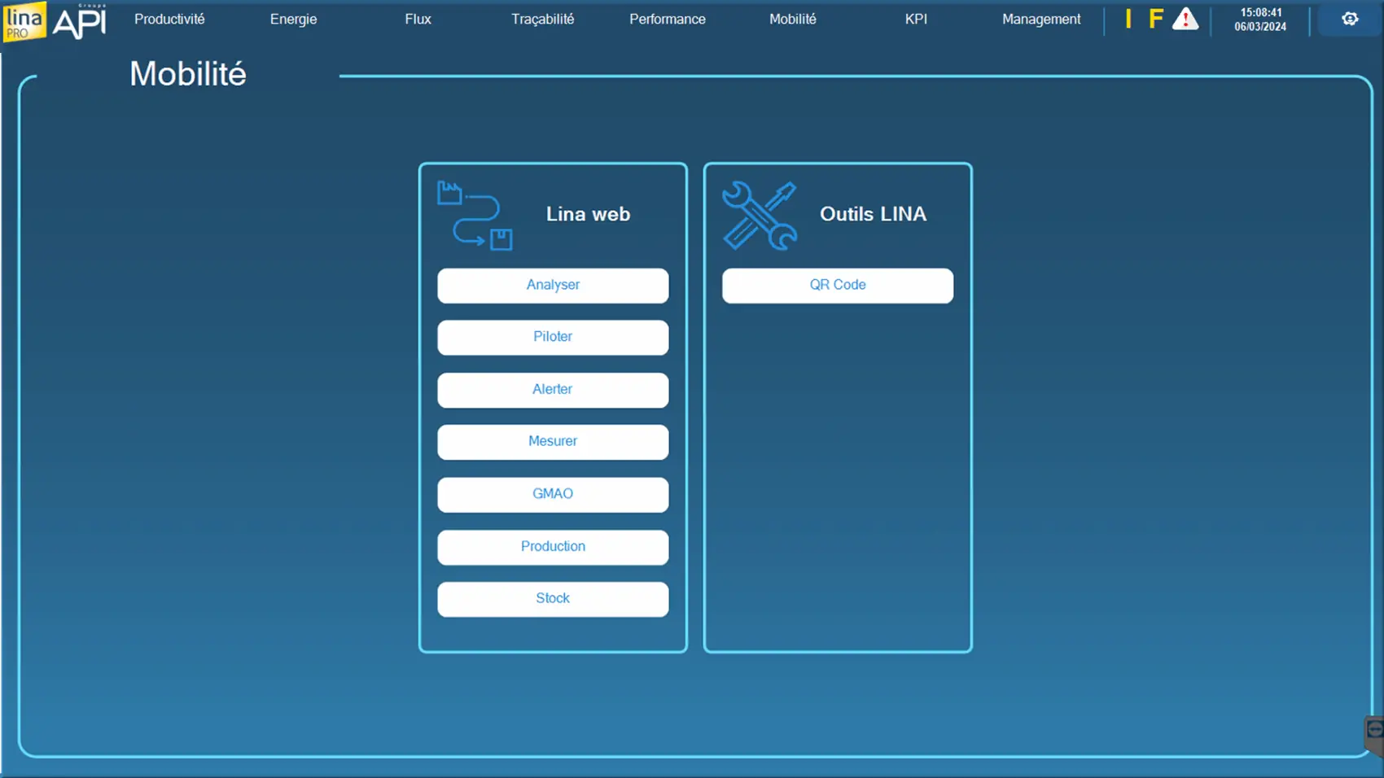This screenshot has height=778, width=1384.
Task: Click the Outils LINA wrench icon
Action: tap(760, 216)
